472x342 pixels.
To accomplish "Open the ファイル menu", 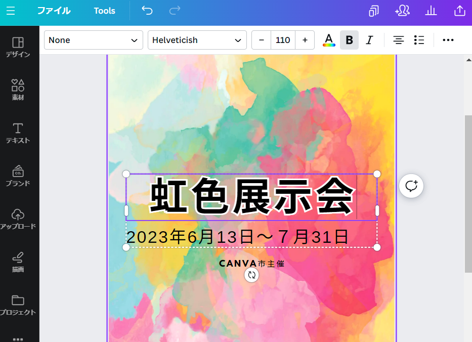I will tap(54, 11).
